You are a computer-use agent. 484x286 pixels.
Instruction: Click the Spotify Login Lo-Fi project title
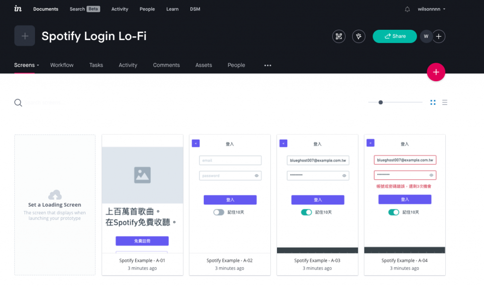[94, 36]
